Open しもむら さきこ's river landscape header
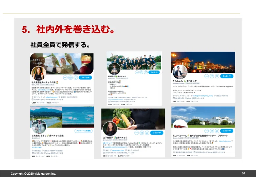The height and width of the screenshot is (177, 256). click(x=62, y=117)
